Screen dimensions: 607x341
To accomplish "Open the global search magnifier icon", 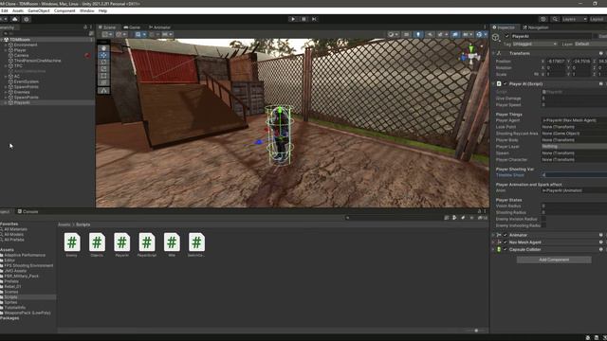I will tap(555, 19).
